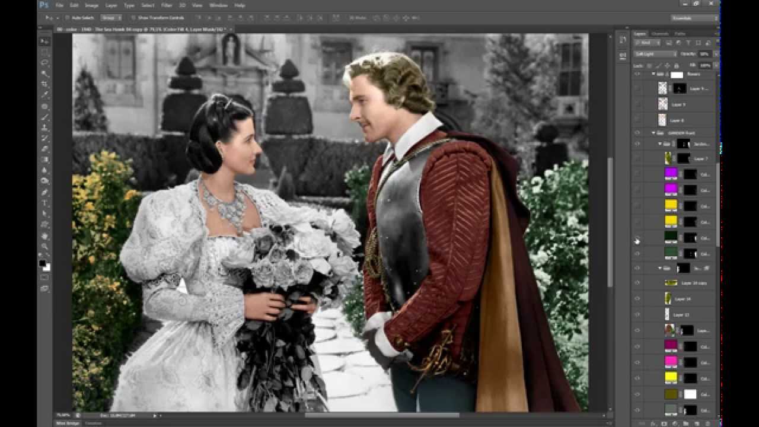Select the Horizontal Type tool
The width and height of the screenshot is (759, 427).
coord(44,203)
